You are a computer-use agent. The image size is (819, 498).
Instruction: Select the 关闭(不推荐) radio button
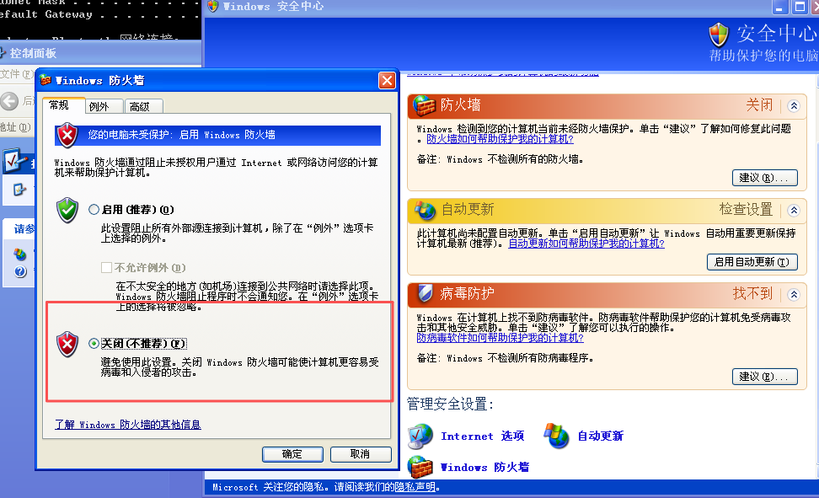coord(94,343)
